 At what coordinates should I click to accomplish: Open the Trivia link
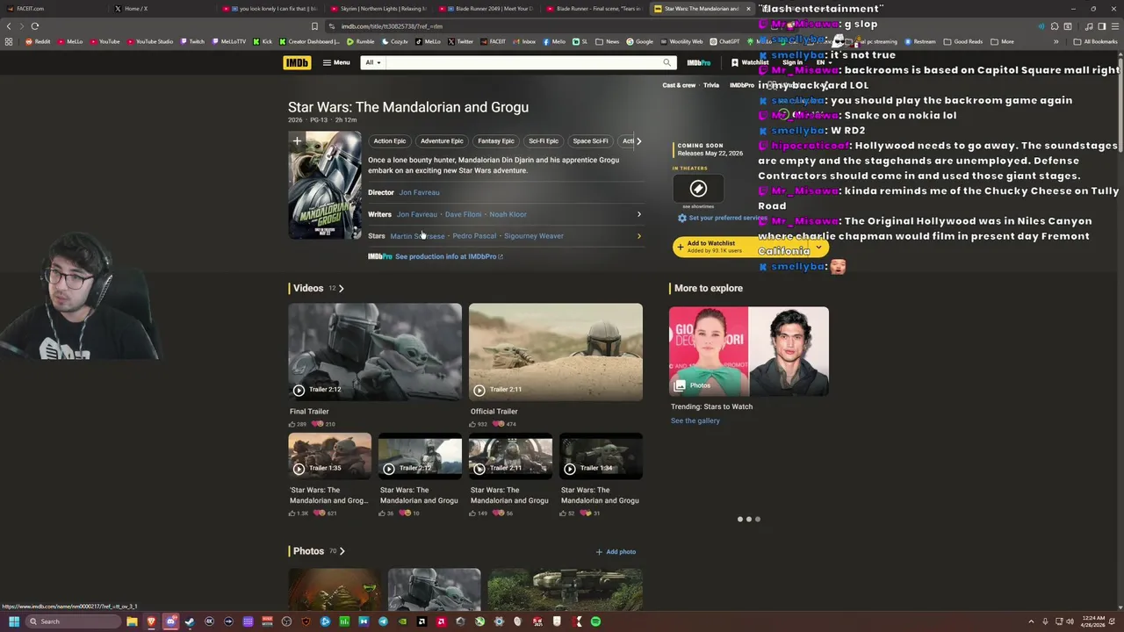click(x=711, y=85)
